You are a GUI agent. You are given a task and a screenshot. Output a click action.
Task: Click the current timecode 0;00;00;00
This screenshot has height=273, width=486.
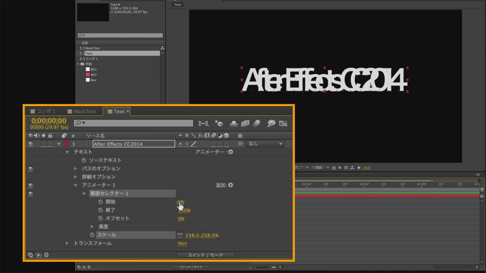(x=49, y=121)
